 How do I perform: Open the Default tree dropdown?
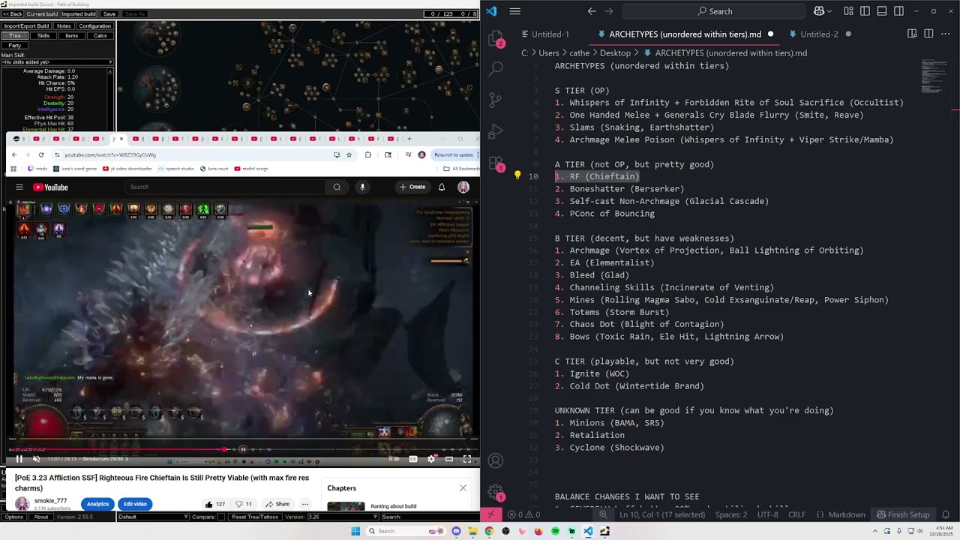coord(153,517)
